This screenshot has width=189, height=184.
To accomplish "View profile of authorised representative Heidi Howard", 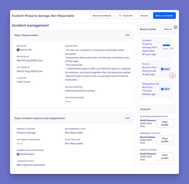I will [x=165, y=124].
